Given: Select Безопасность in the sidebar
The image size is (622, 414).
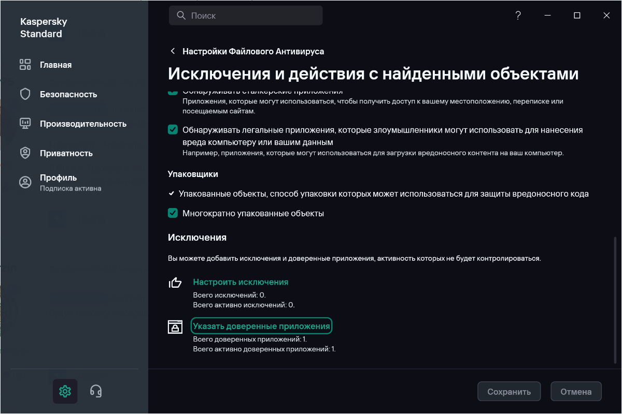Looking at the screenshot, I should (x=68, y=94).
